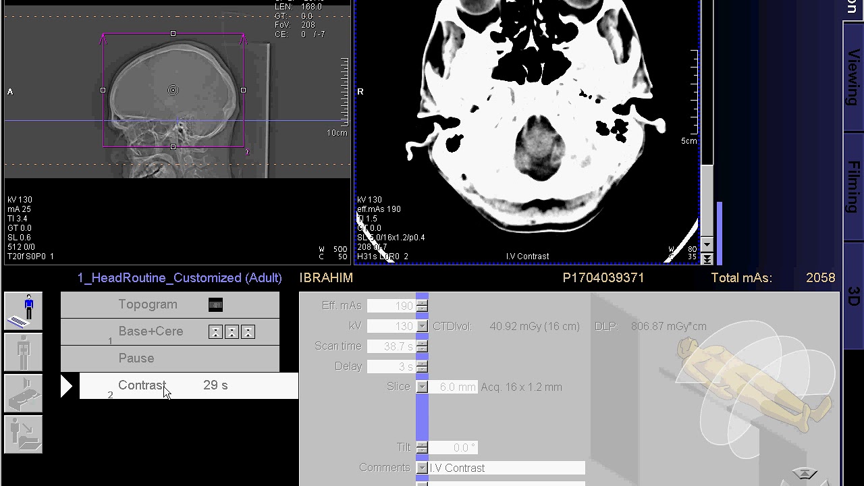Click the image scrollbar thumb
The width and height of the screenshot is (864, 486).
click(707, 200)
